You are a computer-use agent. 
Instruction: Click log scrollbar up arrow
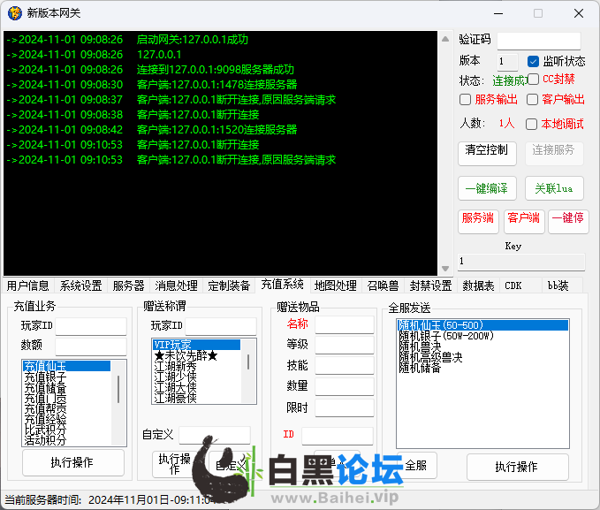coord(446,37)
